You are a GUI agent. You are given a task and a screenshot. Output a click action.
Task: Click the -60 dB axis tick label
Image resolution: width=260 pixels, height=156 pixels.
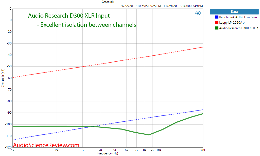point(9,78)
